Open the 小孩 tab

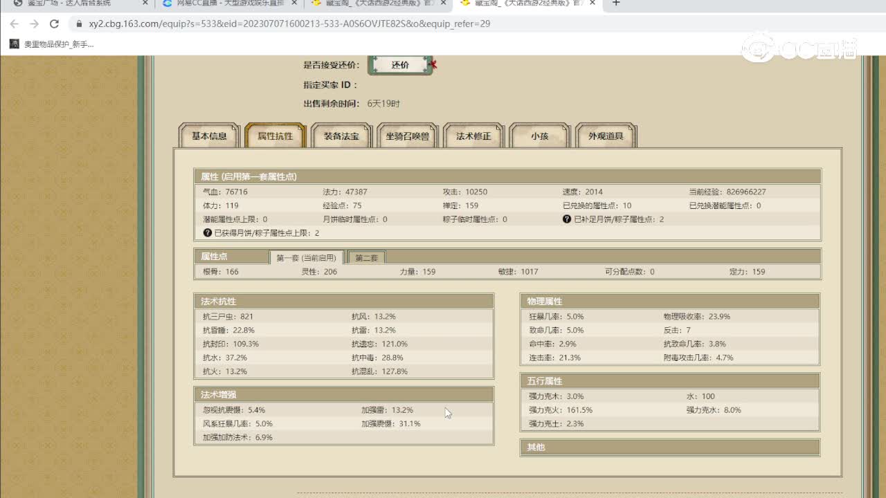click(539, 136)
